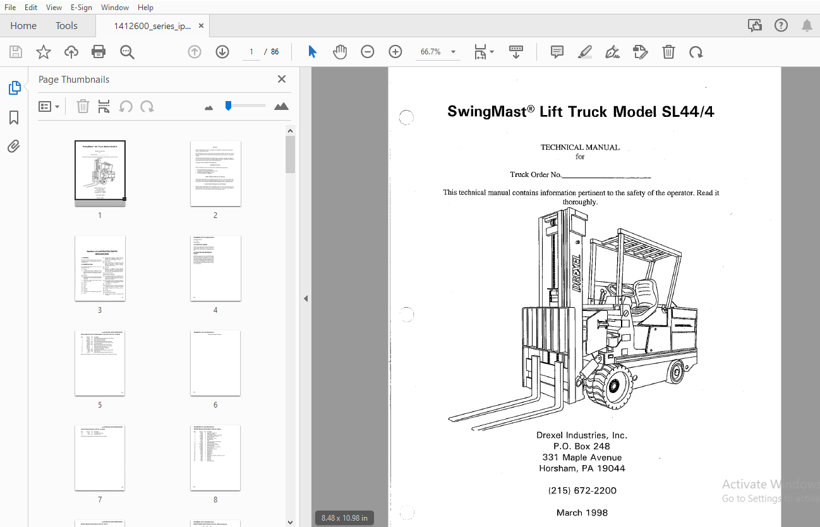
Task: Collapse the navigation pane with the arrow
Action: point(306,298)
